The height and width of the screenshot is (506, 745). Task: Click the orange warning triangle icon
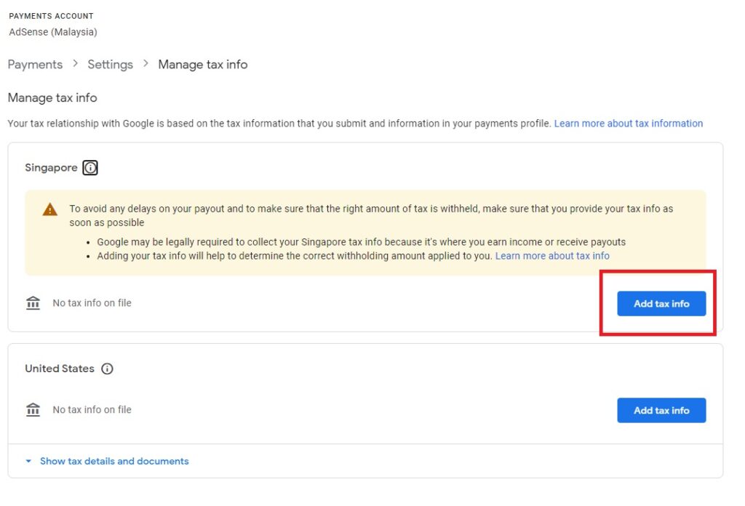49,209
